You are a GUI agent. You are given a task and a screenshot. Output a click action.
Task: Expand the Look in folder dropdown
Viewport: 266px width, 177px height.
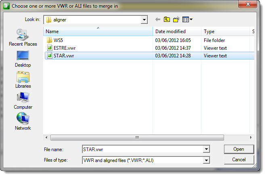coord(144,20)
